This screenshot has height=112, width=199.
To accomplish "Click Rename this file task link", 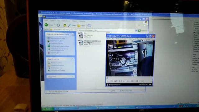I will [56, 38].
